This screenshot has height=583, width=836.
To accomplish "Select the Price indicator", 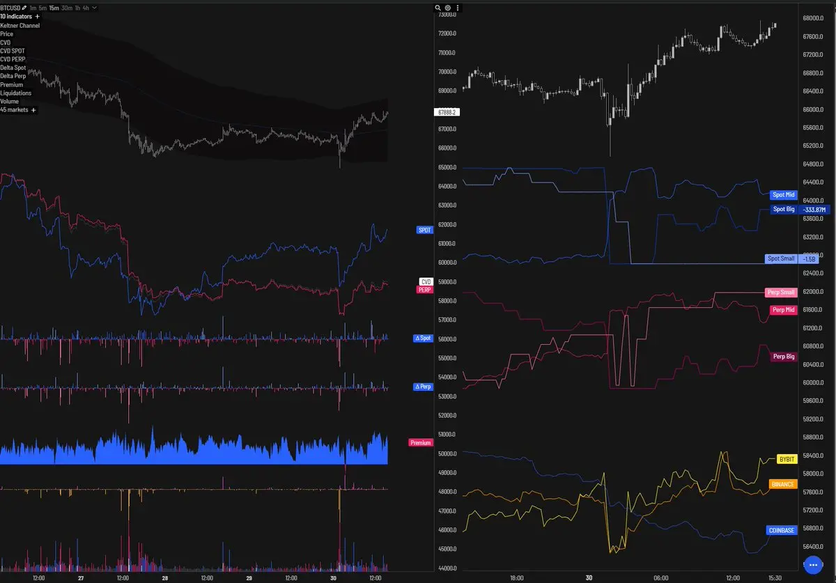I will [x=6, y=34].
